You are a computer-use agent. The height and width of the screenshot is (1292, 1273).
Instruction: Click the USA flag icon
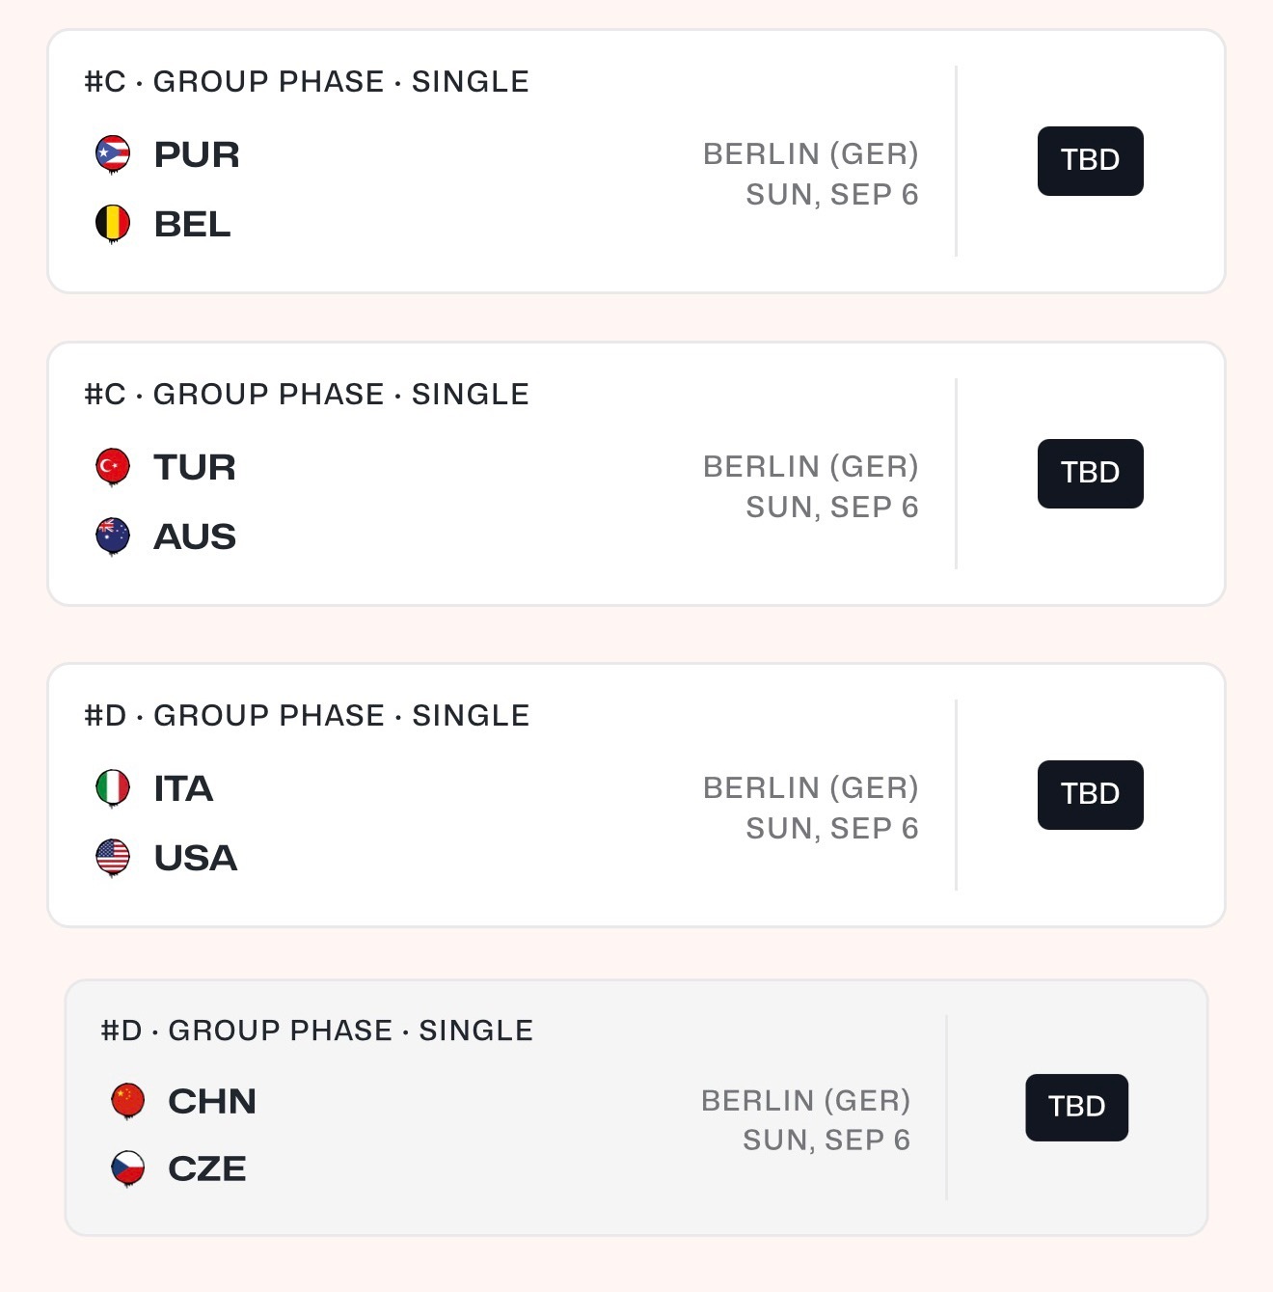click(x=113, y=857)
